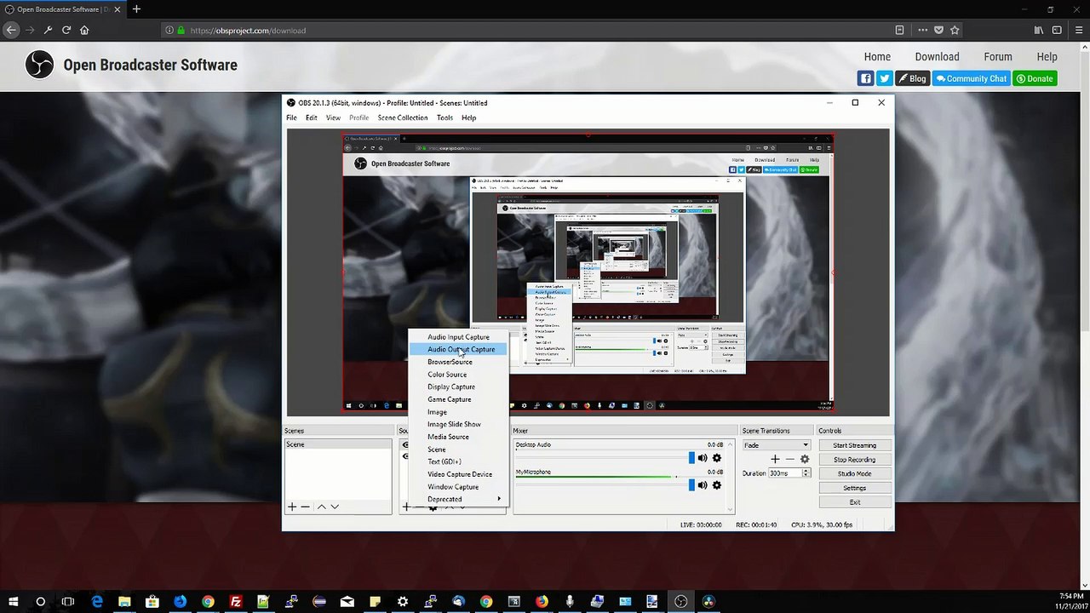Expand the Deprecated submenu
Viewport: 1090px width, 613px height.
point(459,500)
